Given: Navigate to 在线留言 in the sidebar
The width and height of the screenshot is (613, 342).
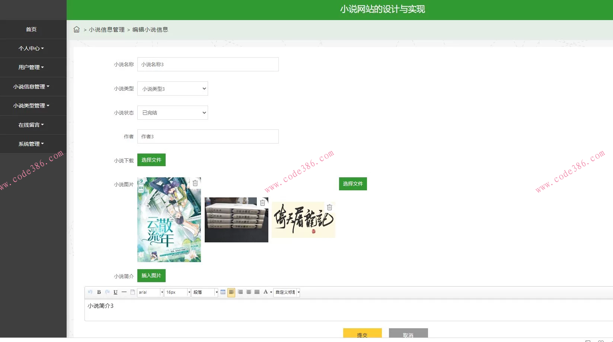Looking at the screenshot, I should click(30, 125).
